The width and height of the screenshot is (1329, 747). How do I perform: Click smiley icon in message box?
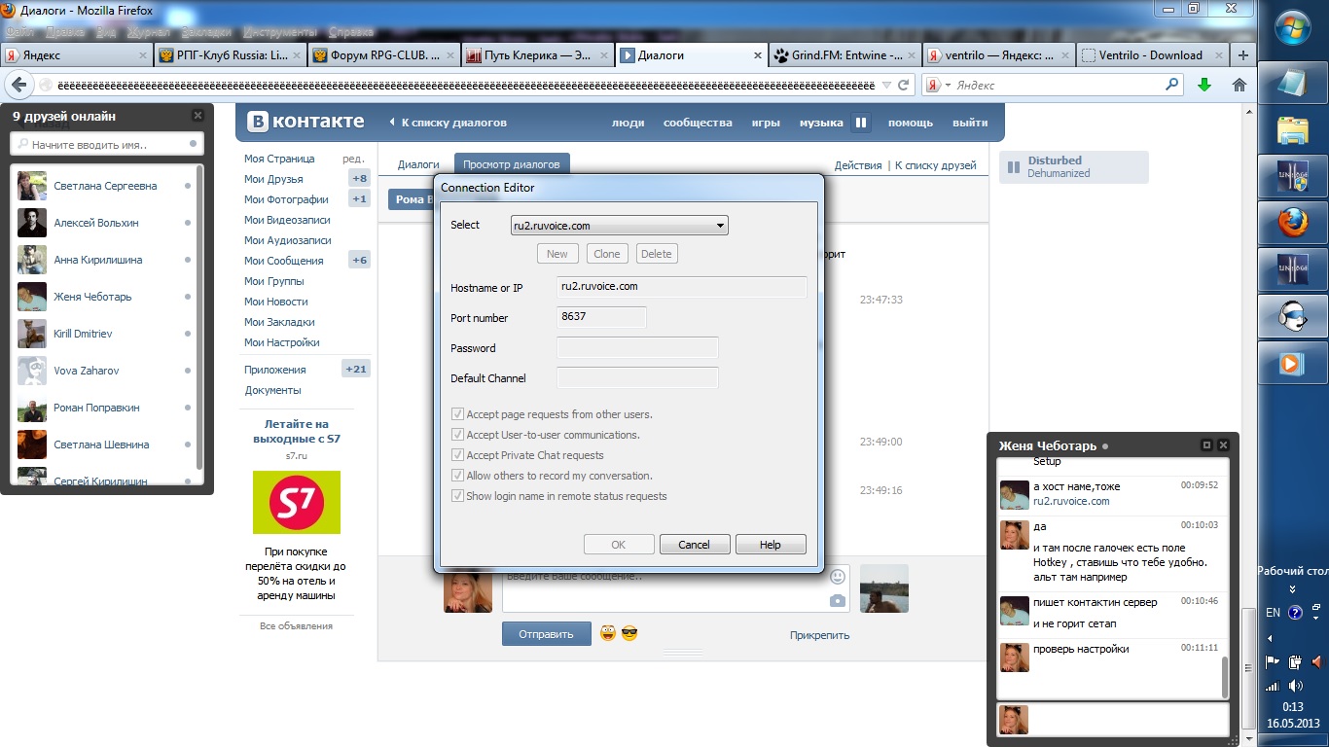[x=837, y=578]
